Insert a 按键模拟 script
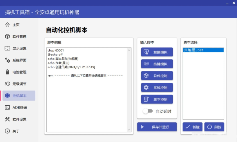The image size is (237, 142). click(157, 64)
